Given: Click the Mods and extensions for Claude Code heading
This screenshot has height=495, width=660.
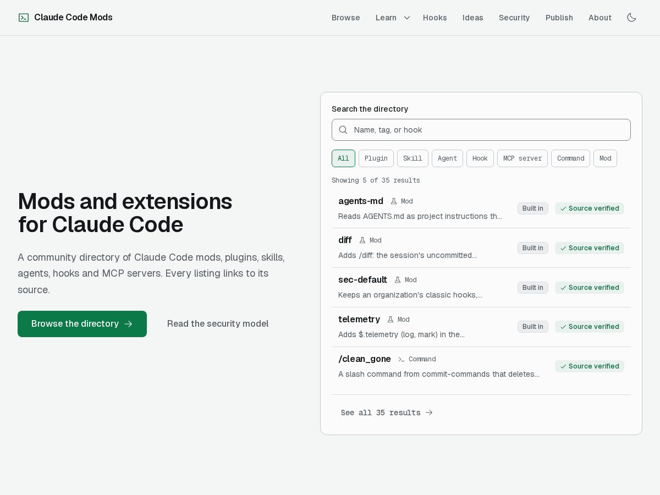Looking at the screenshot, I should pyautogui.click(x=125, y=213).
